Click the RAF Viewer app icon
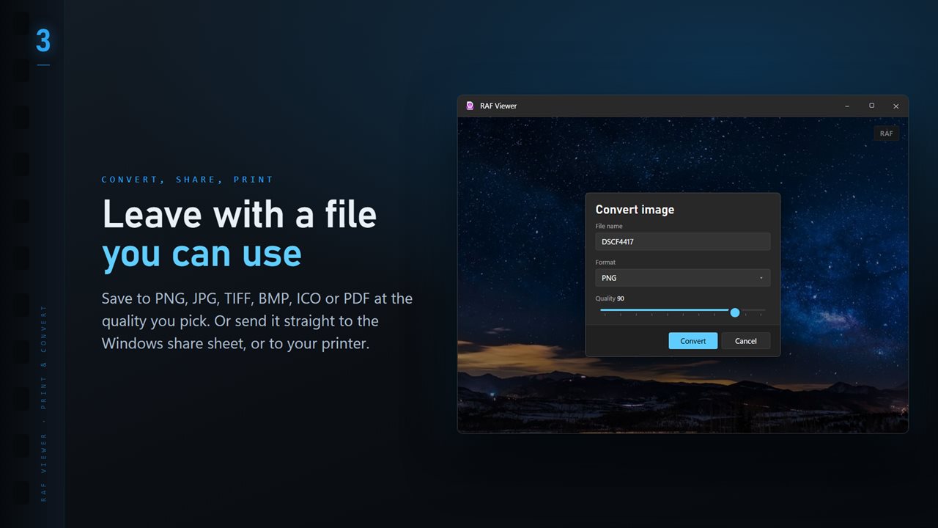 coord(470,106)
